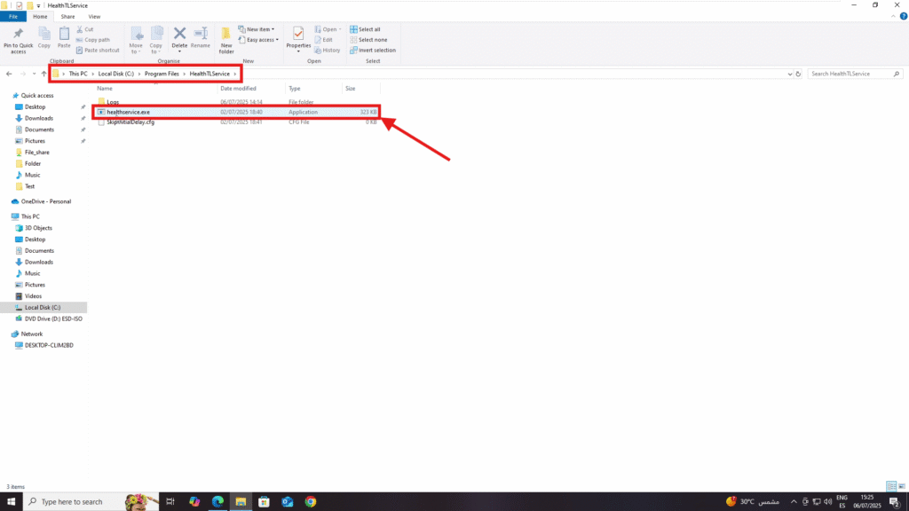Open the Move to menu
The image size is (909, 511).
[x=136, y=41]
